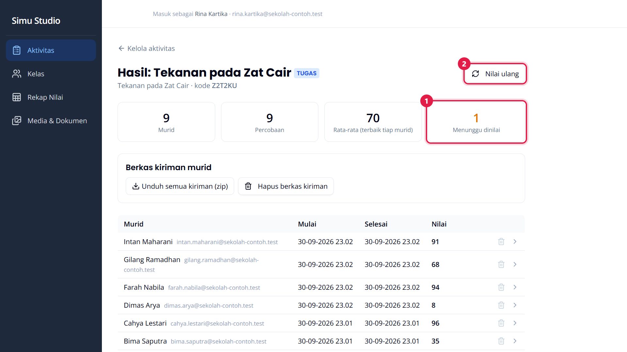The height and width of the screenshot is (352, 627).
Task: Click the Mulai column header
Action: (x=307, y=224)
